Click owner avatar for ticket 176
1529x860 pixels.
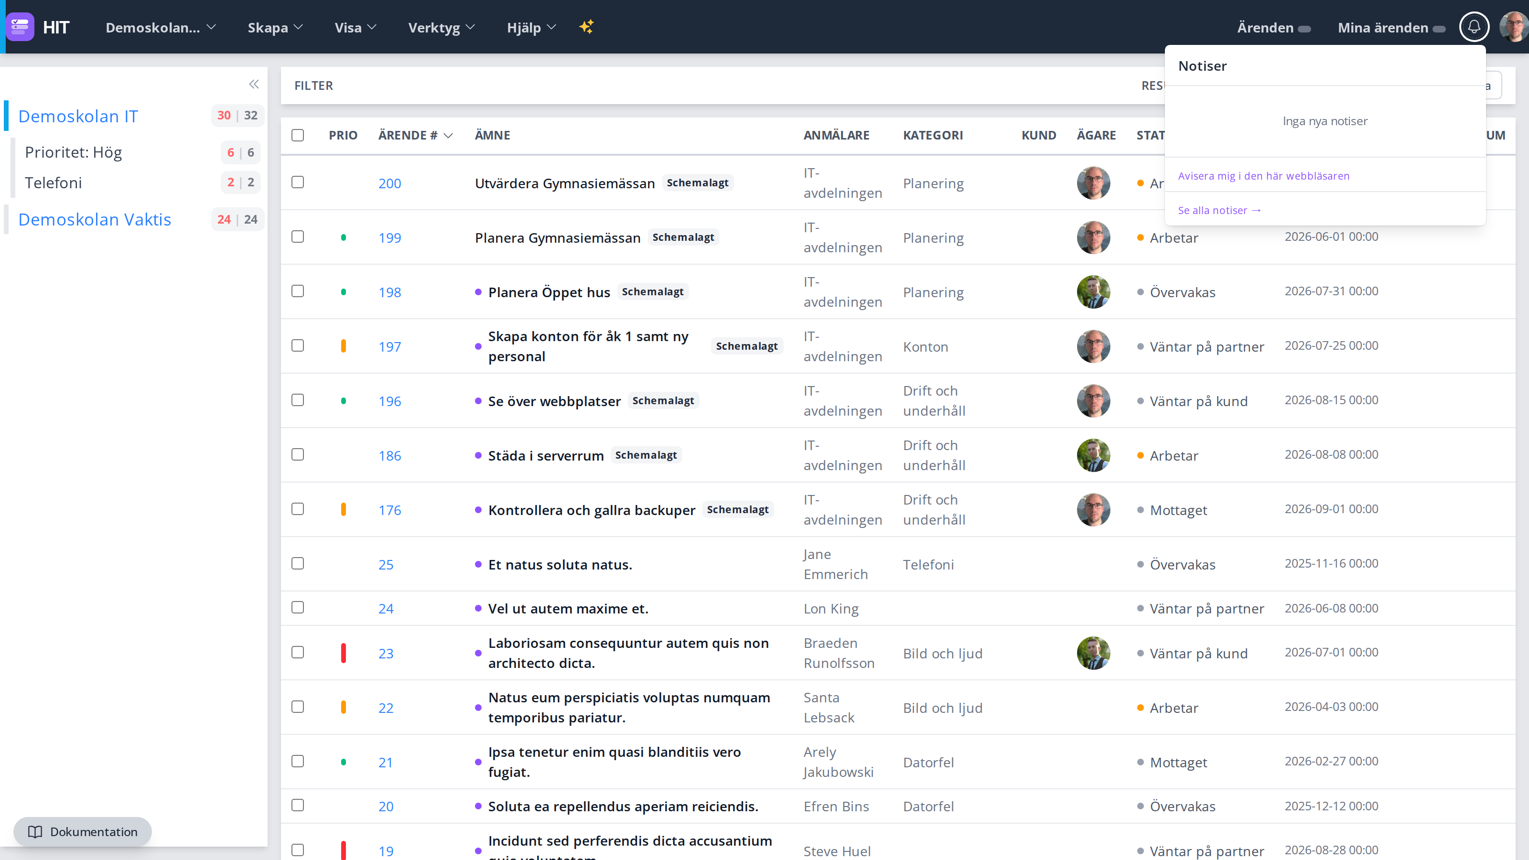point(1093,510)
